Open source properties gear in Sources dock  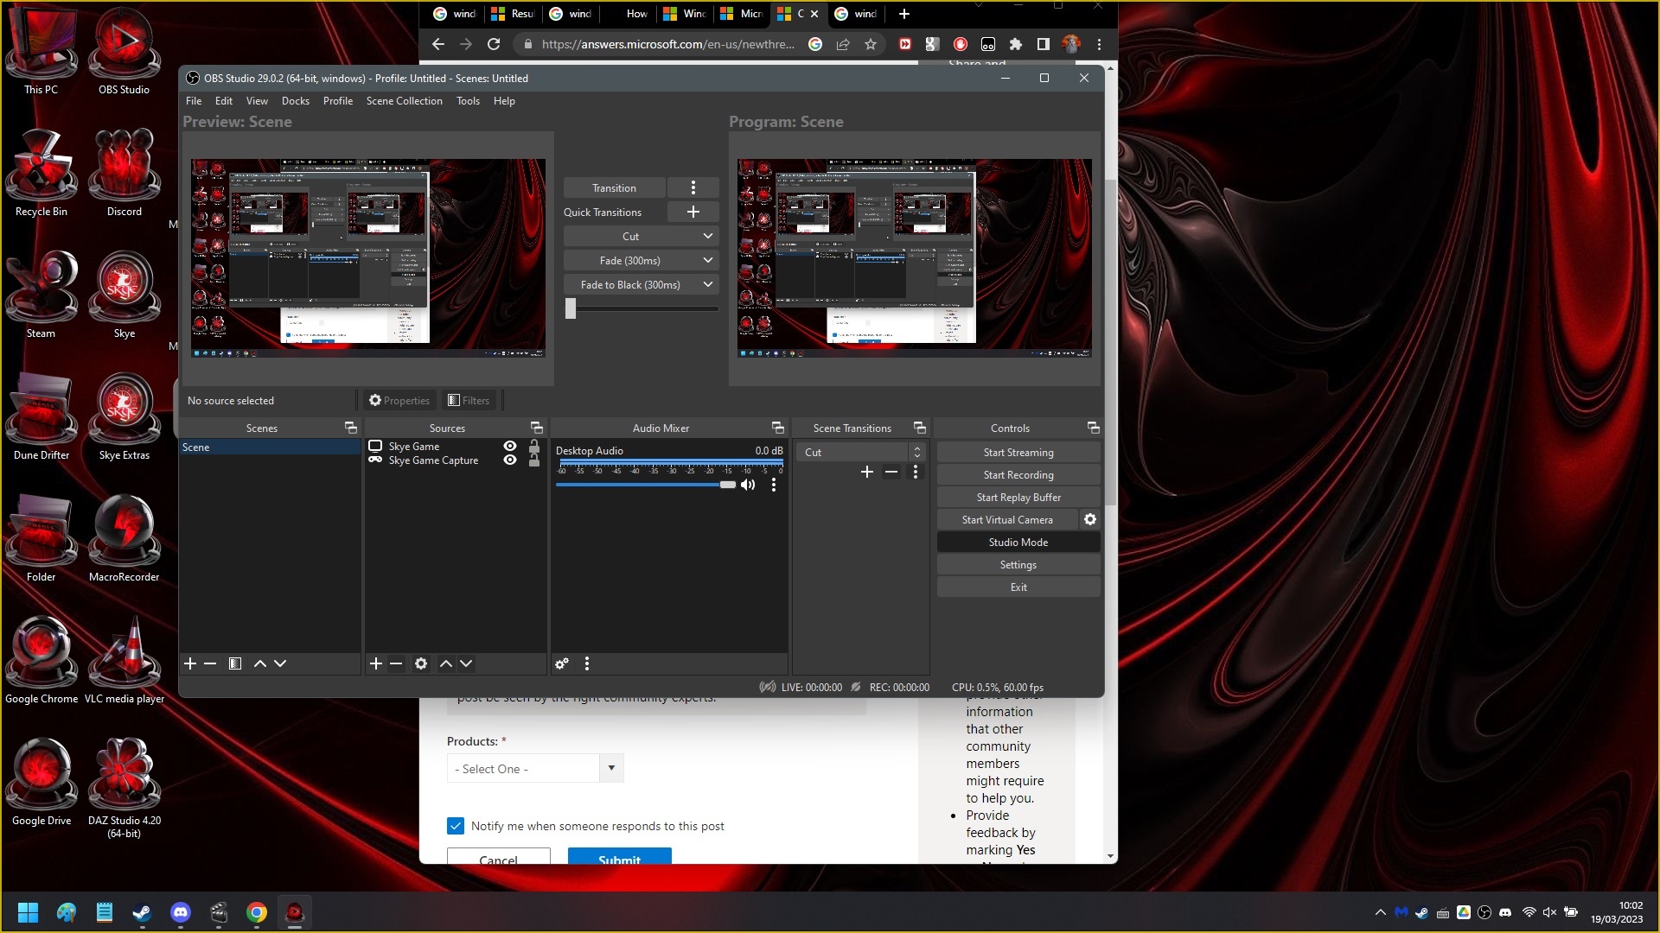pos(421,663)
